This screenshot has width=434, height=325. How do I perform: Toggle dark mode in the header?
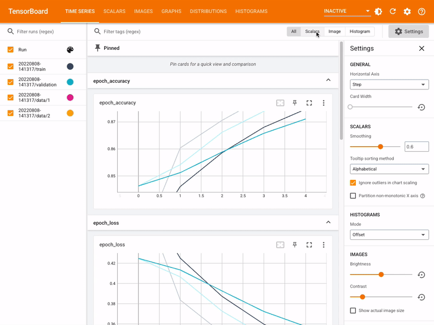point(378,11)
